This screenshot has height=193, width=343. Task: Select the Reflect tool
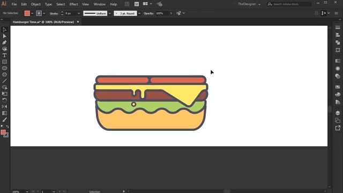(4, 107)
